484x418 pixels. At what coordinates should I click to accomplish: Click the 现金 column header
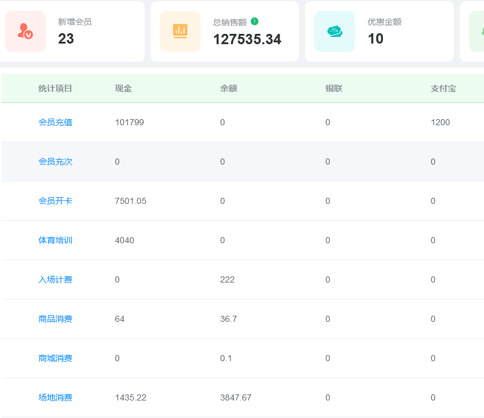[x=123, y=88]
